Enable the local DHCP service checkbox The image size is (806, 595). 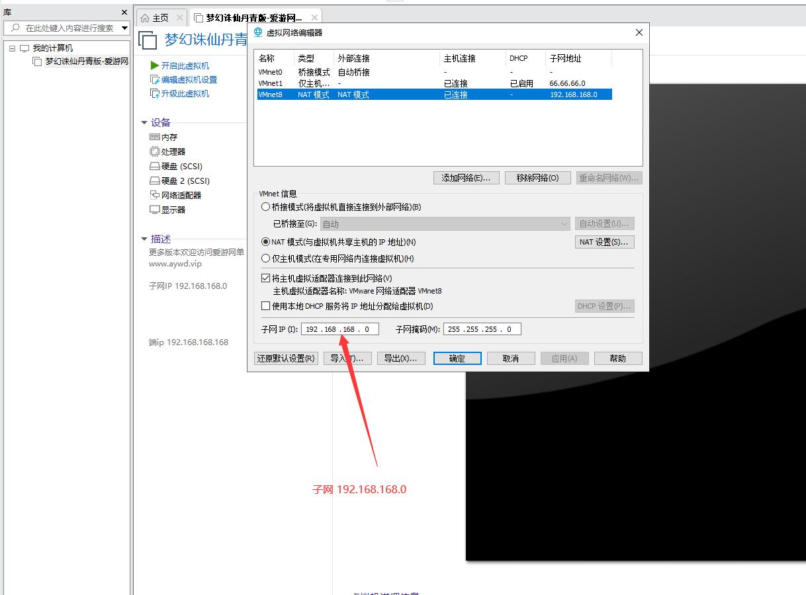(266, 306)
